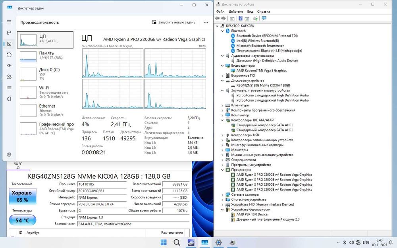Click the Forward arrow in Device Manager toolbar

pos(223,18)
